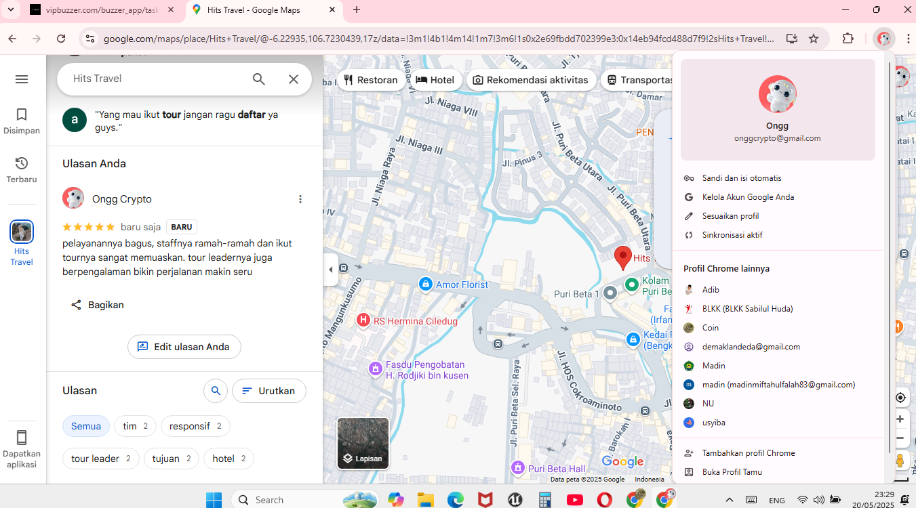The height and width of the screenshot is (508, 916).
Task: Click Bagikan share button
Action: [98, 305]
